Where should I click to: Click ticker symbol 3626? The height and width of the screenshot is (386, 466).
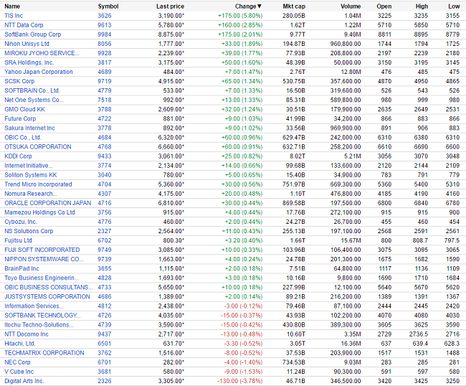(105, 16)
